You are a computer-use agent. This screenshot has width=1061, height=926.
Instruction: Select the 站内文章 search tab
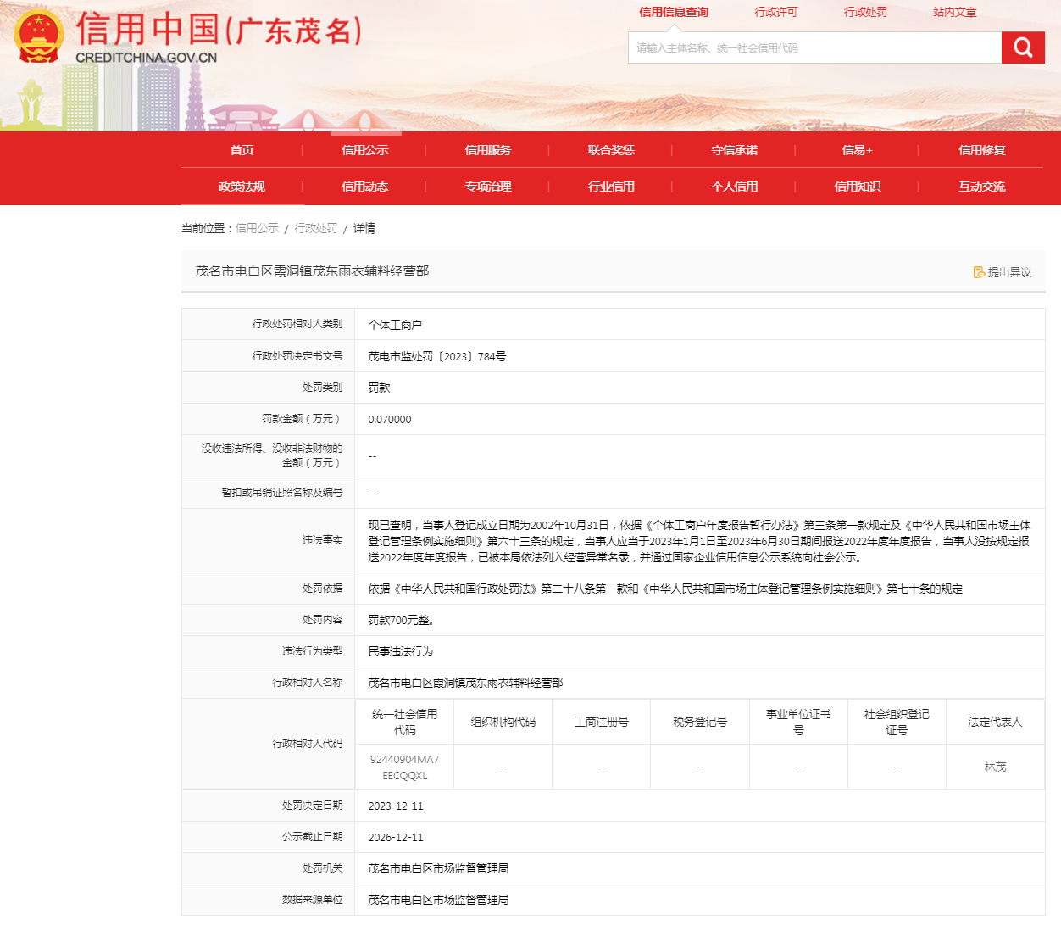(955, 12)
